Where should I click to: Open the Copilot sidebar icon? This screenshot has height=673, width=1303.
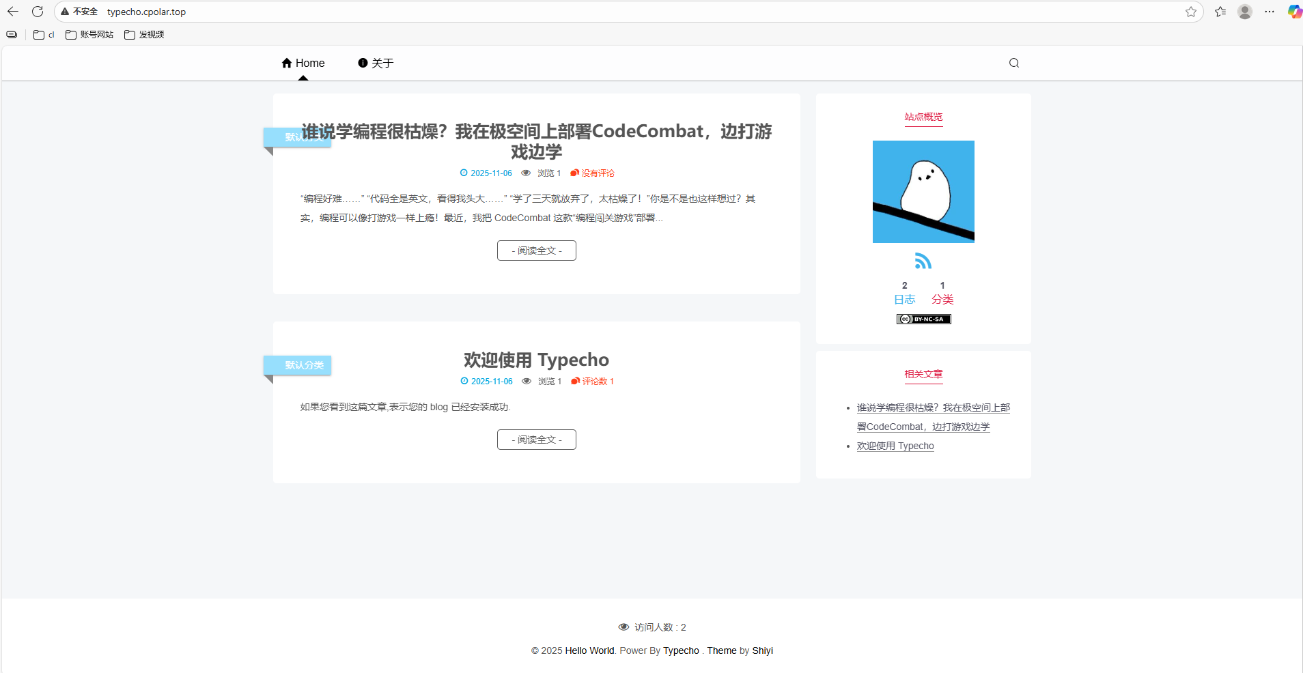1293,12
